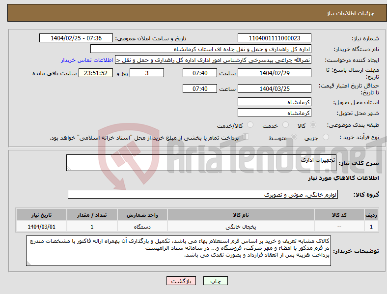The height and width of the screenshot is (294, 387).
Task: Click the ساعت باقی مانده label
Action: [x=55, y=73]
